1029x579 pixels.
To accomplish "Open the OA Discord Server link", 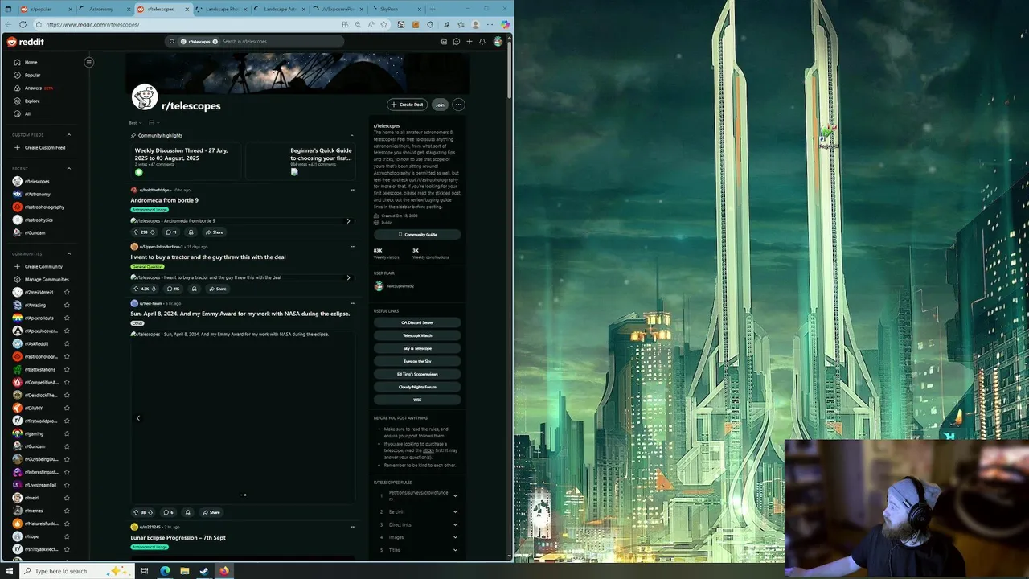I will (x=417, y=322).
